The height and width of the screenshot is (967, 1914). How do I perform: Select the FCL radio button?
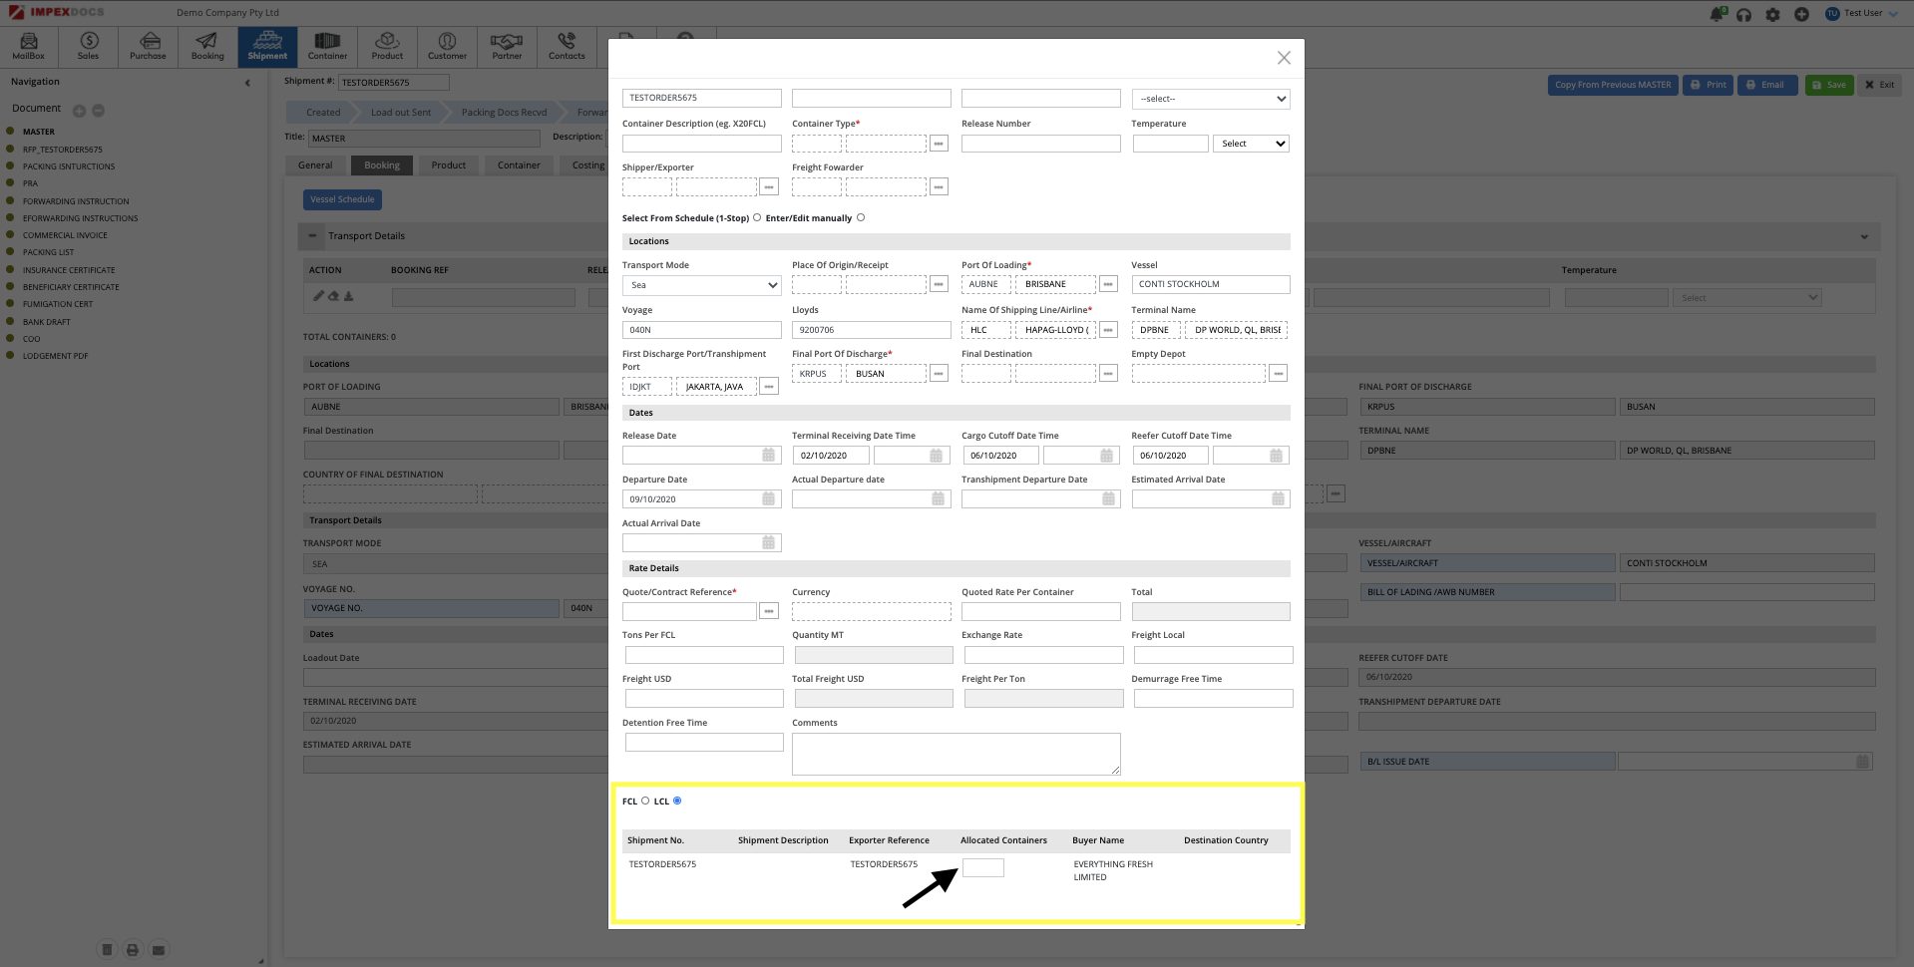click(645, 801)
